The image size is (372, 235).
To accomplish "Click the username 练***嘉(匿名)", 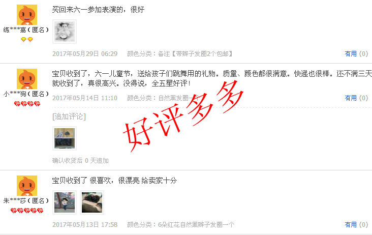I will [26, 30].
